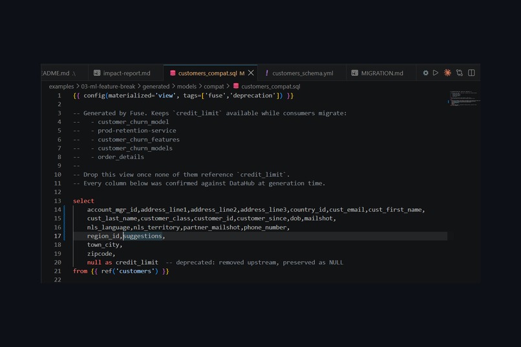Open the '03-ml-feature-break' breadcrumb
This screenshot has height=347, width=521.
click(108, 87)
